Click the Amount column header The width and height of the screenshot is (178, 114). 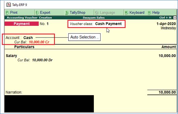169,47
